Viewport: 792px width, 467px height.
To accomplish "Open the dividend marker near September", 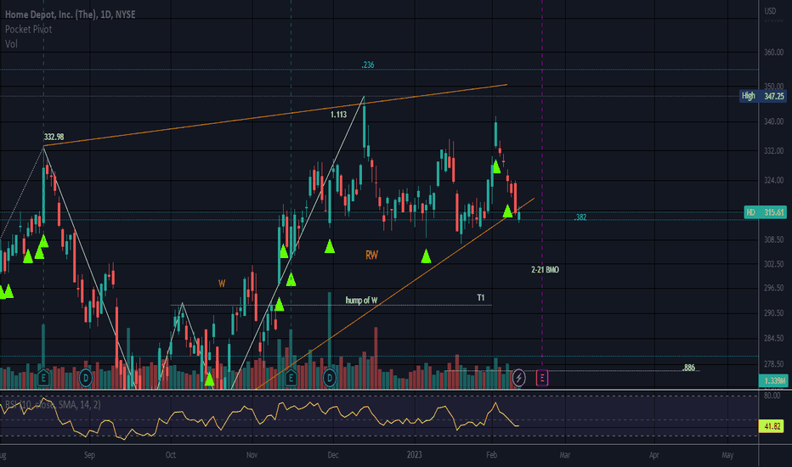I will point(86,378).
